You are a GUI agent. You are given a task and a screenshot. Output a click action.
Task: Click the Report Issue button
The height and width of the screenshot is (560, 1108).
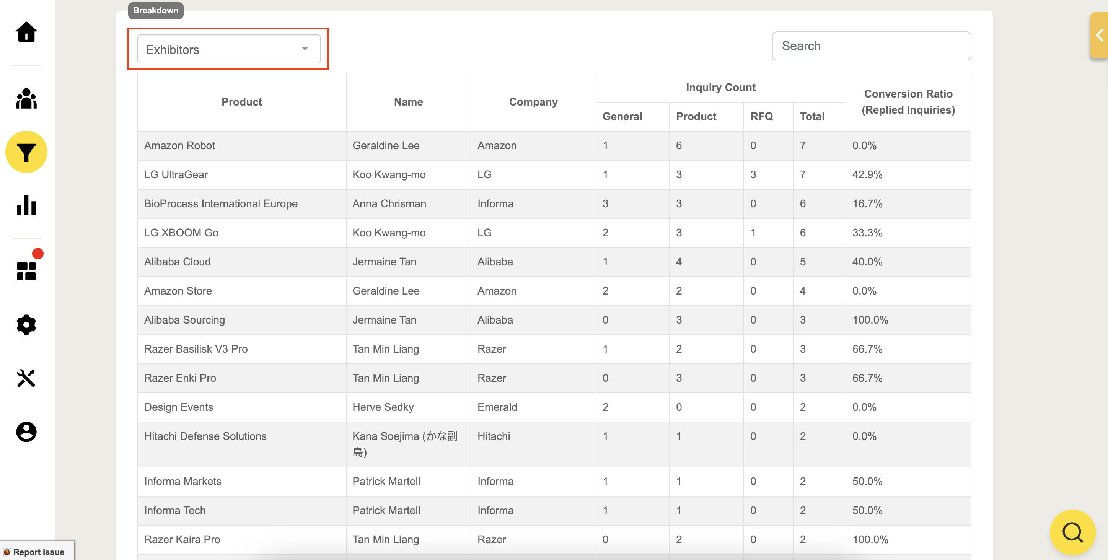click(37, 552)
